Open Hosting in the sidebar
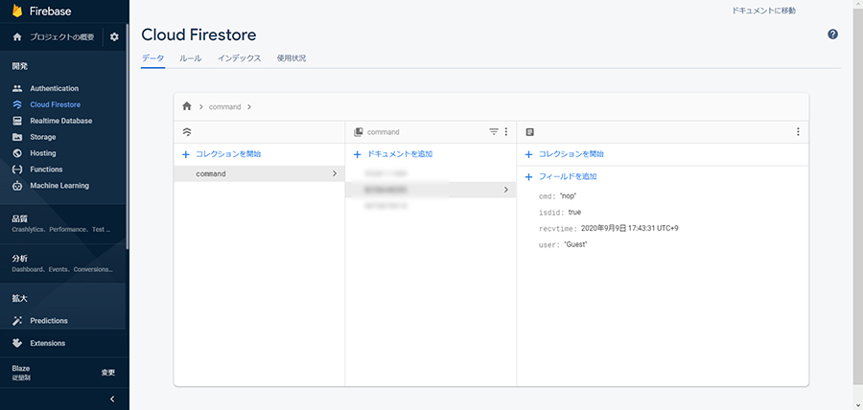This screenshot has height=410, width=863. click(43, 153)
